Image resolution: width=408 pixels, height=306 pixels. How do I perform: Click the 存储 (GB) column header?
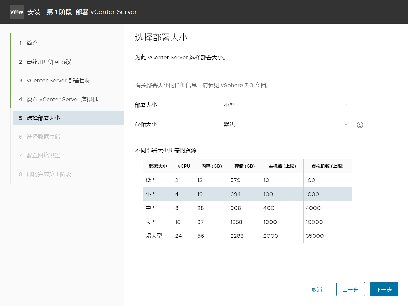tap(245, 166)
